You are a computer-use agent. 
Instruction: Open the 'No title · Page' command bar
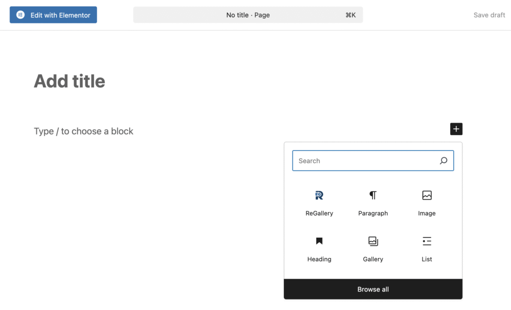248,15
